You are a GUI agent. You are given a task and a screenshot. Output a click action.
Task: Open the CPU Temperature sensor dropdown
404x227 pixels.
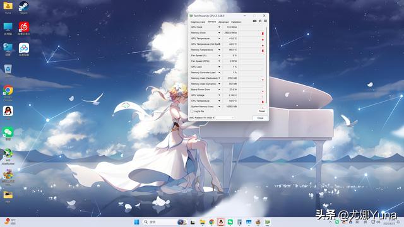click(219, 101)
